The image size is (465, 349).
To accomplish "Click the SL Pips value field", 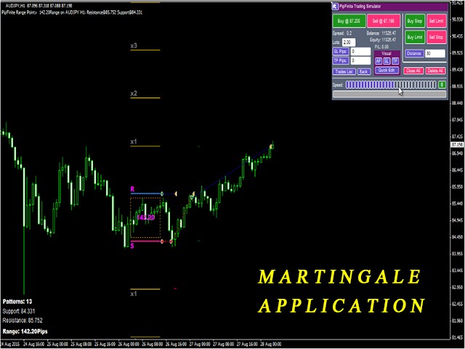I will [x=360, y=52].
